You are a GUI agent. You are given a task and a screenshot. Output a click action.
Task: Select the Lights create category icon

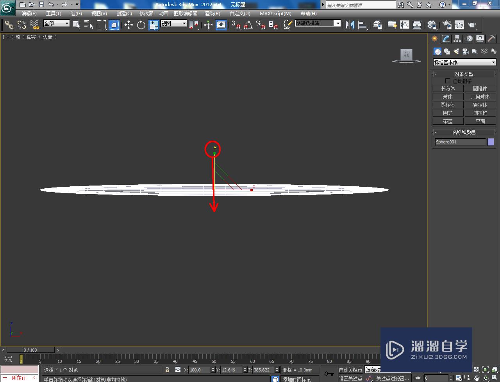456,51
